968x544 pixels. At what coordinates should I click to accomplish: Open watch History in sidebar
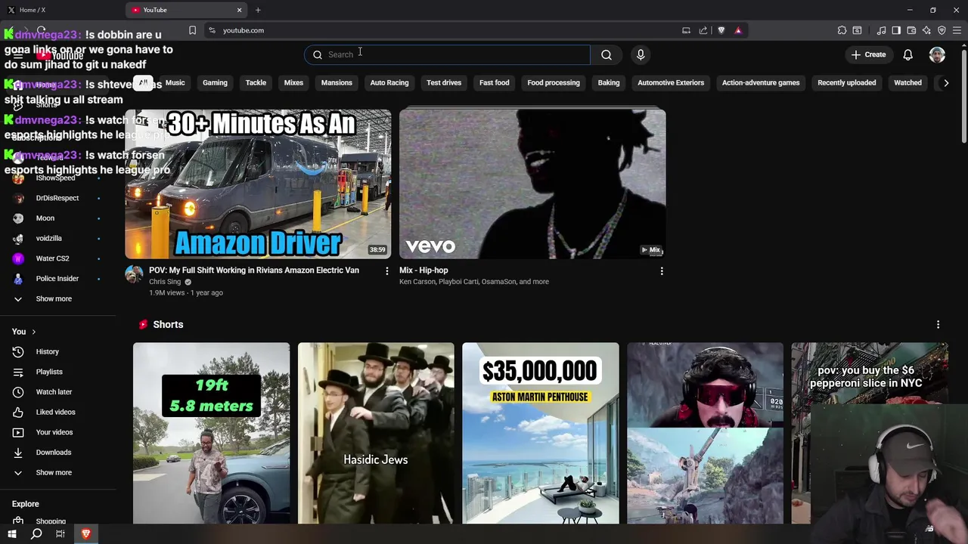(x=57, y=352)
